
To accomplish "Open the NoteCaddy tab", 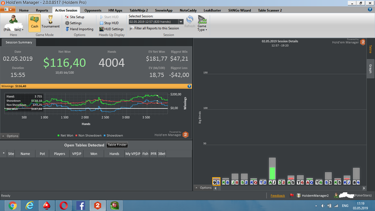I will (x=188, y=10).
